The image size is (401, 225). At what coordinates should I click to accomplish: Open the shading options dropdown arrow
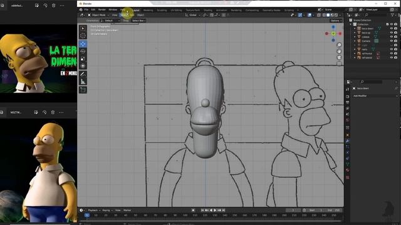coord(340,15)
